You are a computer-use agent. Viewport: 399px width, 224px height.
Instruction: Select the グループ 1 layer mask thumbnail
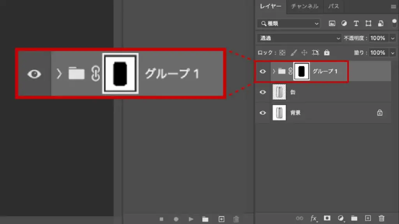pos(302,72)
